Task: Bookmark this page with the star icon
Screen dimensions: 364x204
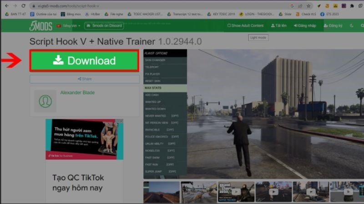Action: (x=308, y=6)
